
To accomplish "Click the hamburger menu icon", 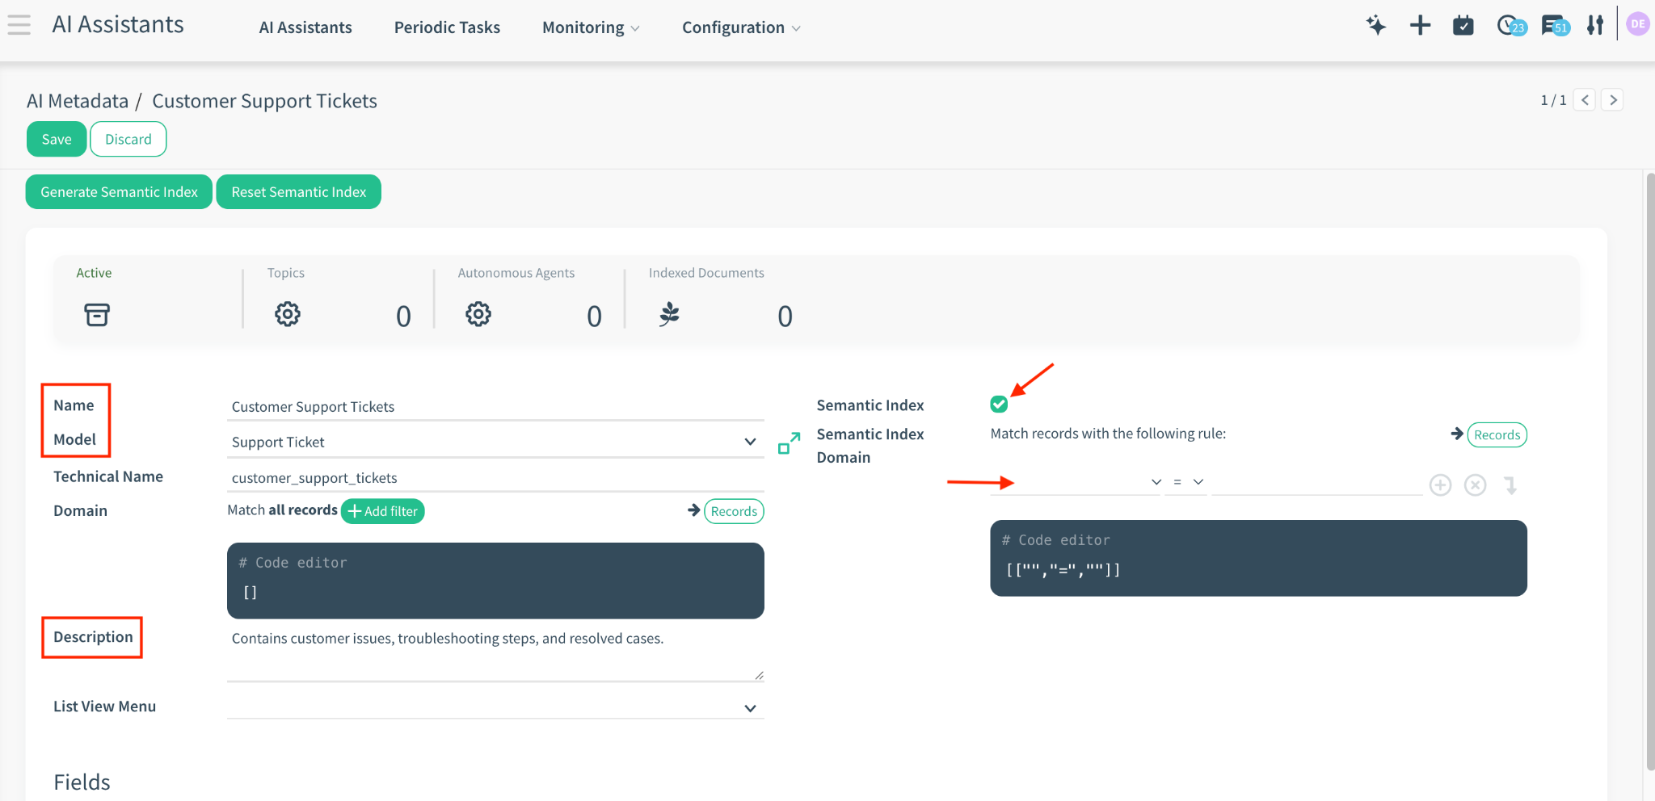I will [x=19, y=25].
